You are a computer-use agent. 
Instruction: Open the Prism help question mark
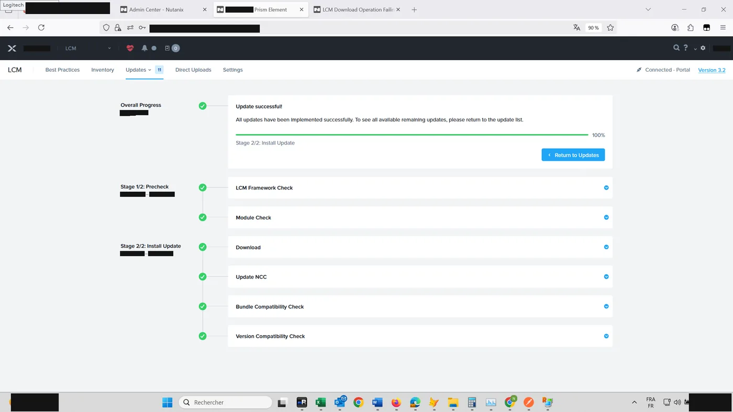[x=686, y=48]
